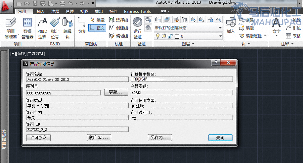Select the 编辑块 edit block tool
This screenshot has width=303, height=163.
(x=67, y=28)
